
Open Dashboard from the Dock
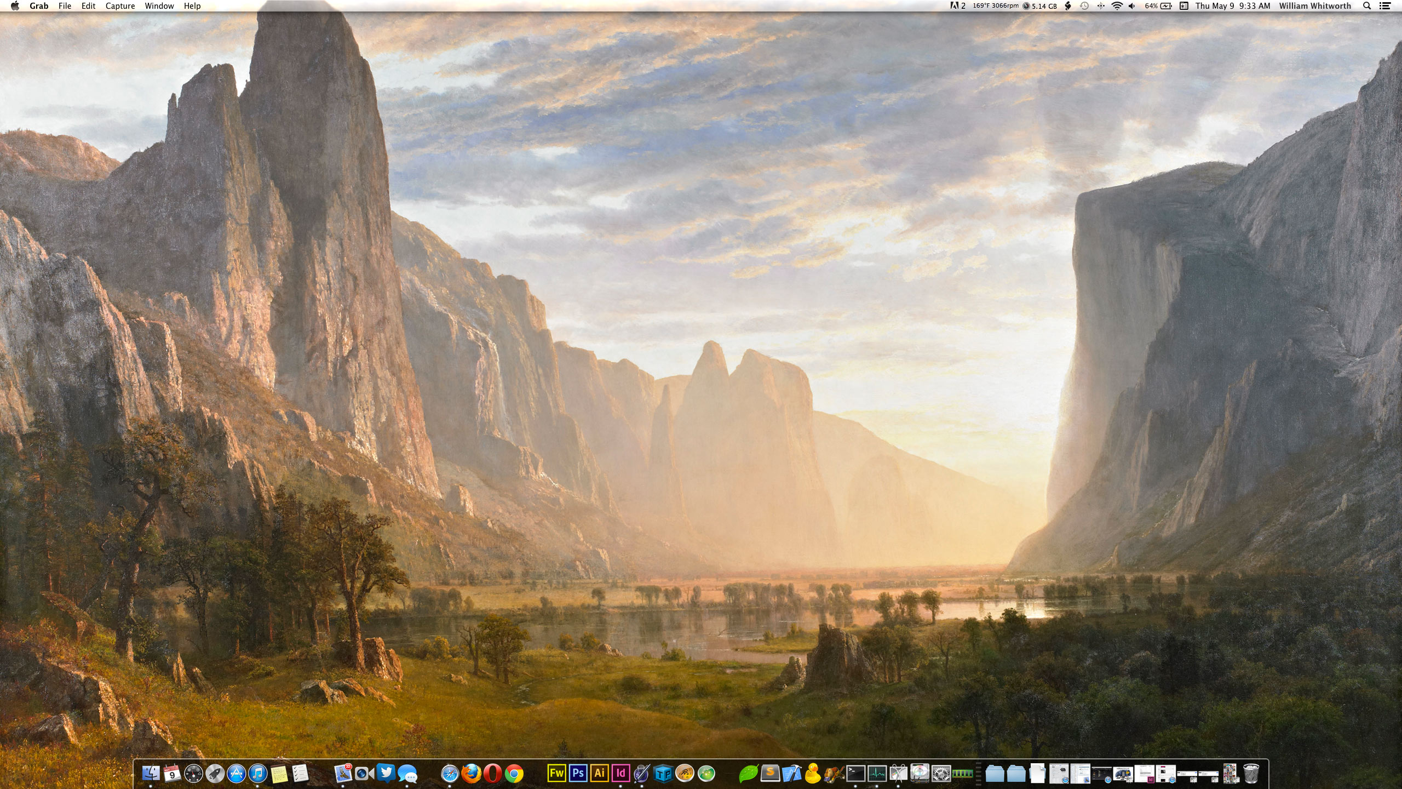pyautogui.click(x=193, y=773)
